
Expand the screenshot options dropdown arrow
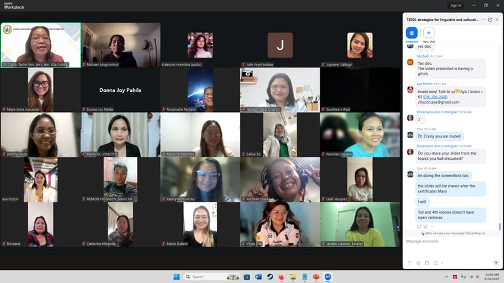coord(442,263)
